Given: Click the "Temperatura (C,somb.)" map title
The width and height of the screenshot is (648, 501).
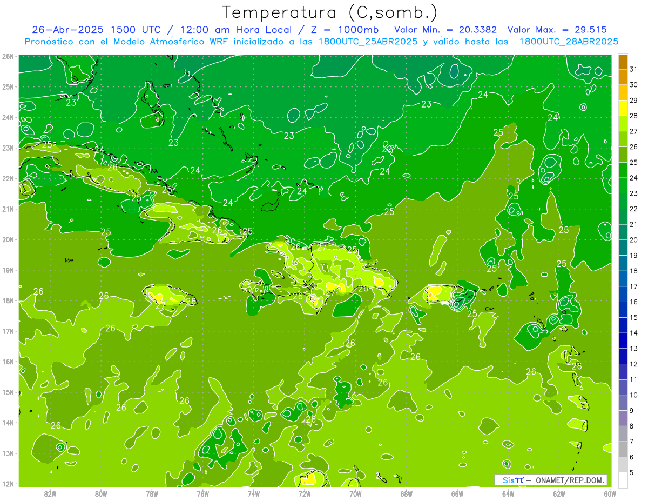Looking at the screenshot, I should 329,12.
